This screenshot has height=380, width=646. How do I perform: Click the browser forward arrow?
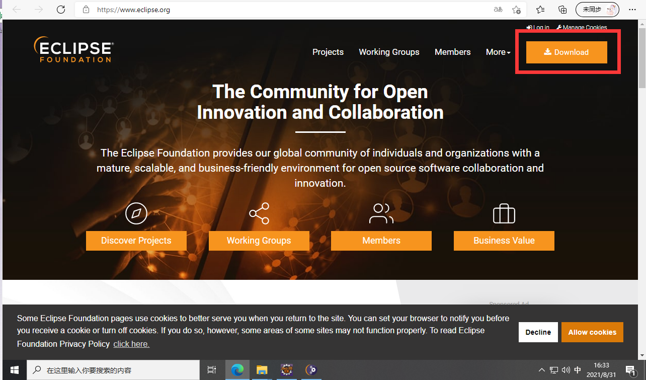pyautogui.click(x=39, y=9)
